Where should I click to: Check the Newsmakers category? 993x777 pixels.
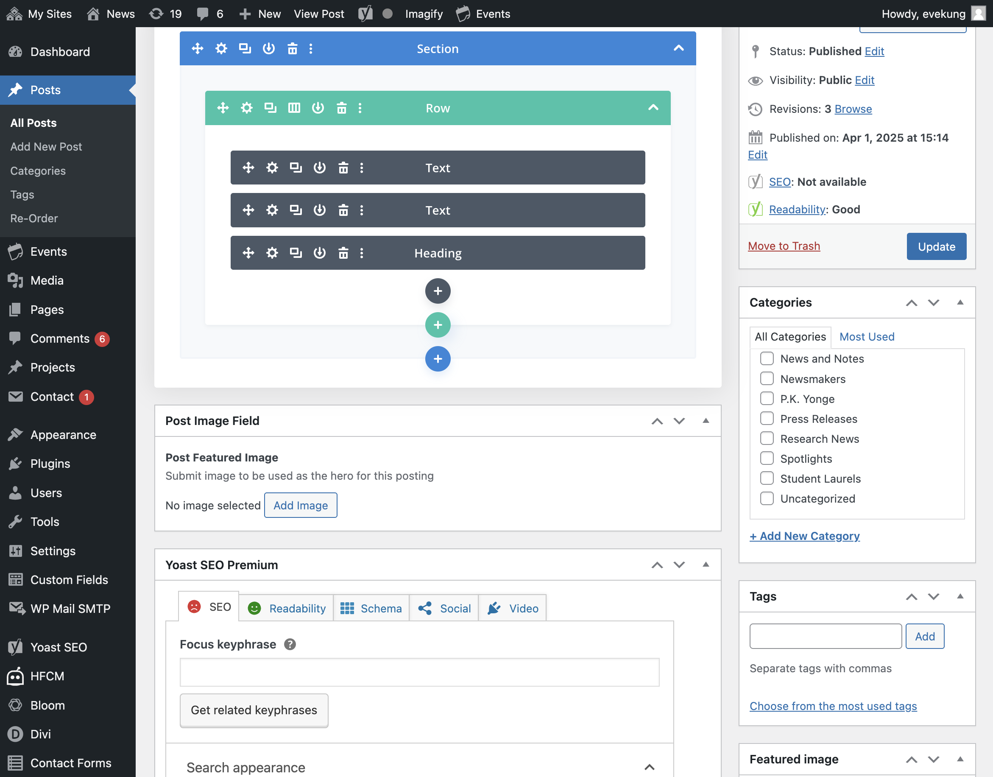(767, 378)
